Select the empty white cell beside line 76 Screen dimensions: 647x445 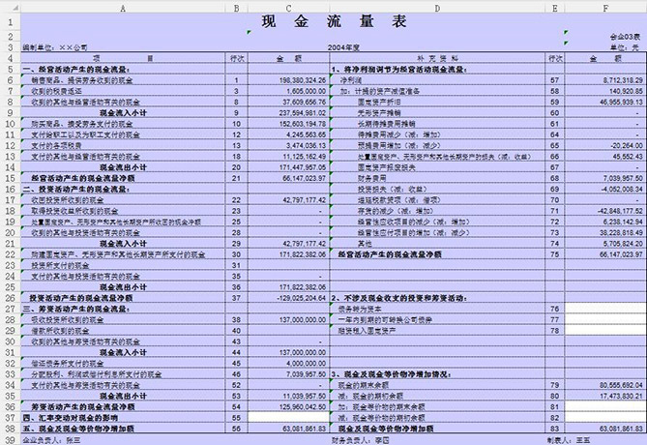click(x=605, y=309)
